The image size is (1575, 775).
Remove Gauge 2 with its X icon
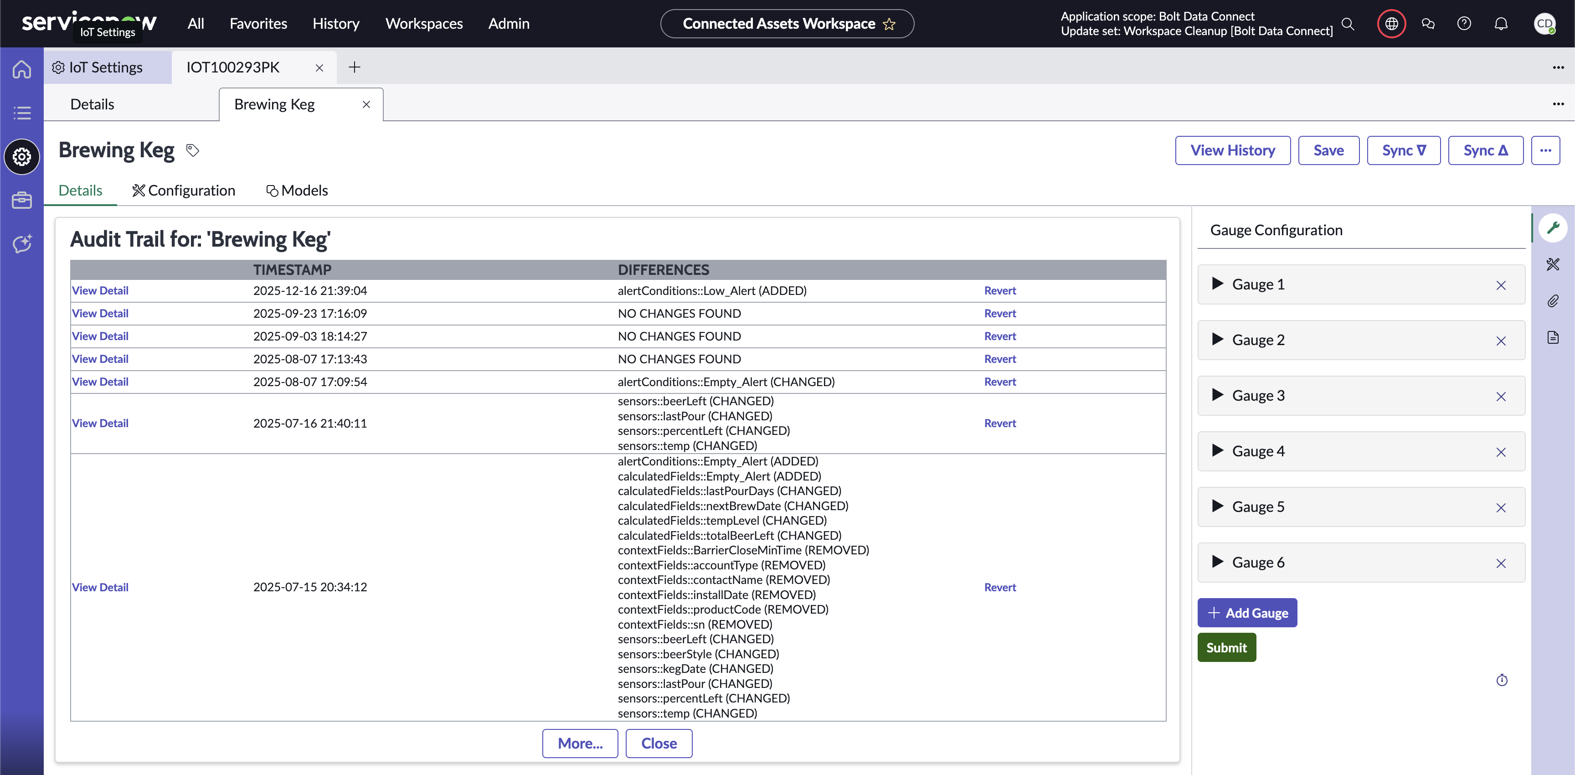click(x=1500, y=341)
